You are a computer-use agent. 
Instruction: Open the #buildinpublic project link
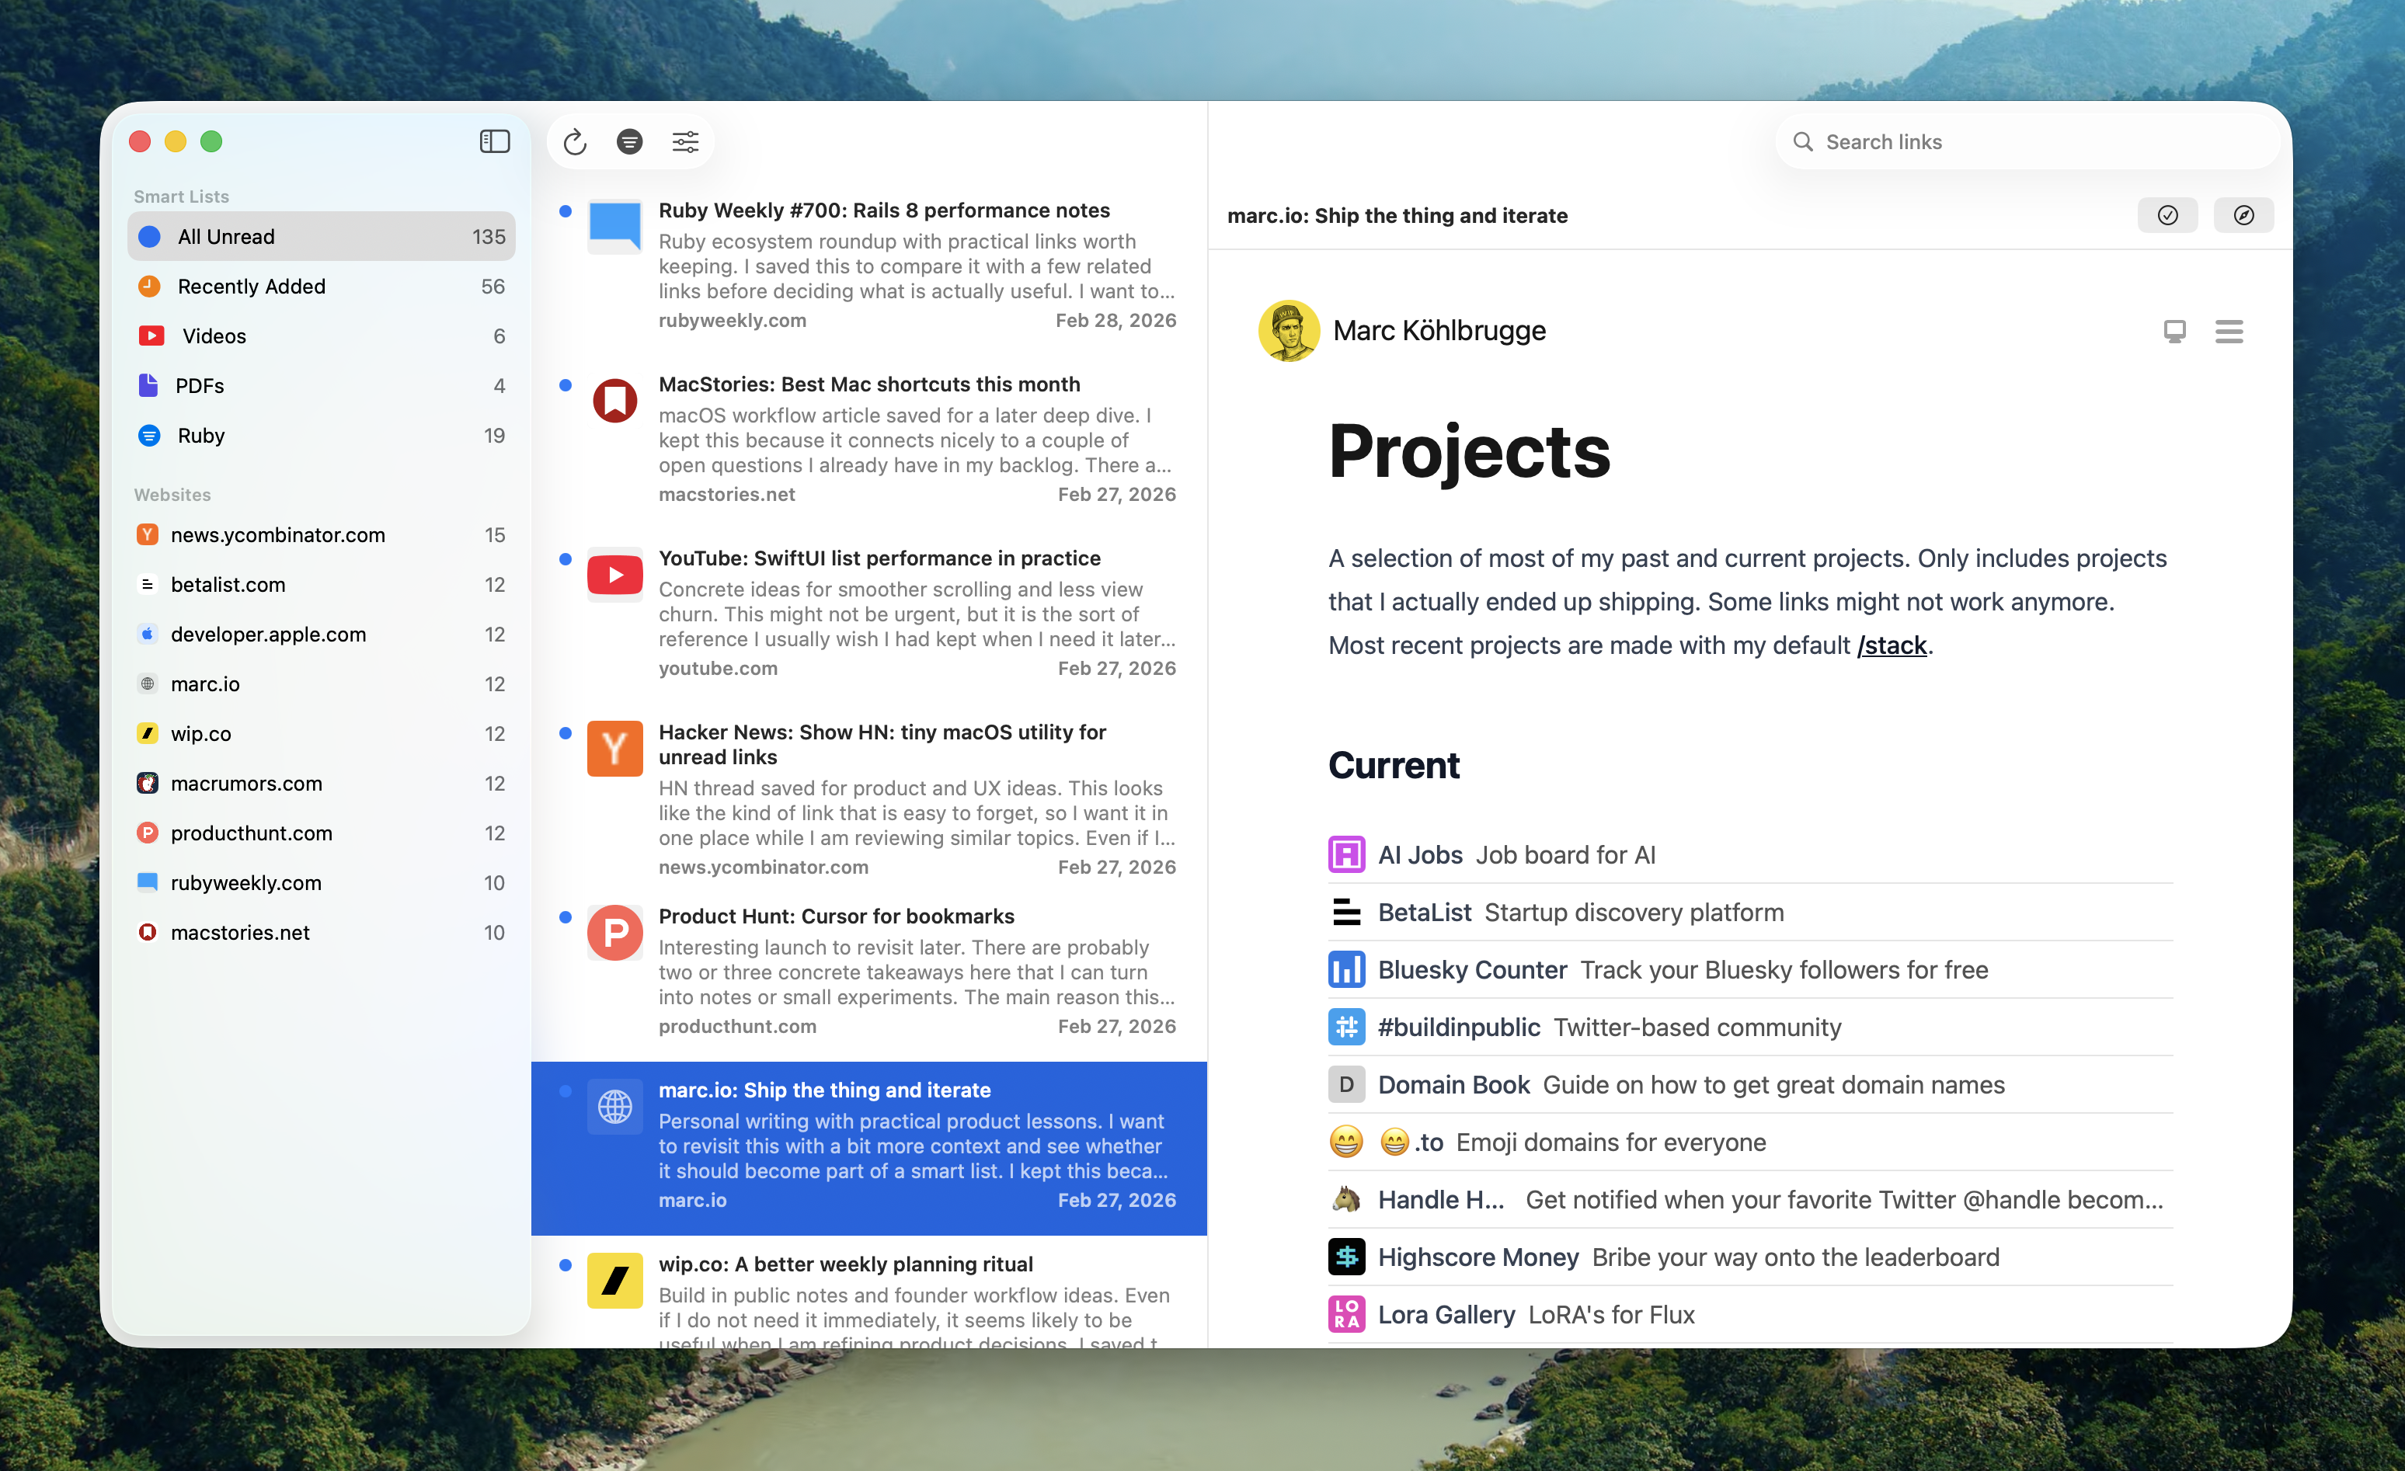point(1458,1028)
